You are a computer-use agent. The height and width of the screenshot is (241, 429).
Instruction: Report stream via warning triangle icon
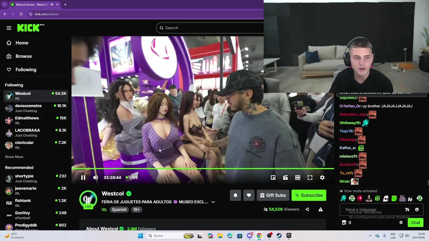tap(320, 210)
